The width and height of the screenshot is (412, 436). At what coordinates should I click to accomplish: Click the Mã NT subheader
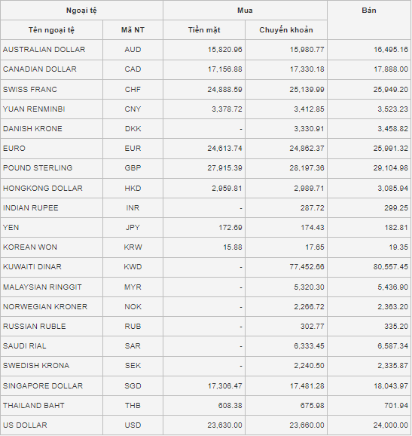pyautogui.click(x=133, y=29)
